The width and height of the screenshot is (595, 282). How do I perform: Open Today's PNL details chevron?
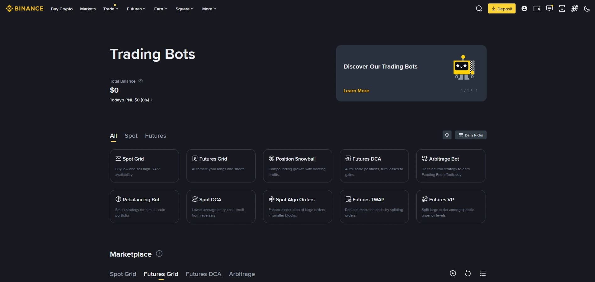[x=152, y=100]
